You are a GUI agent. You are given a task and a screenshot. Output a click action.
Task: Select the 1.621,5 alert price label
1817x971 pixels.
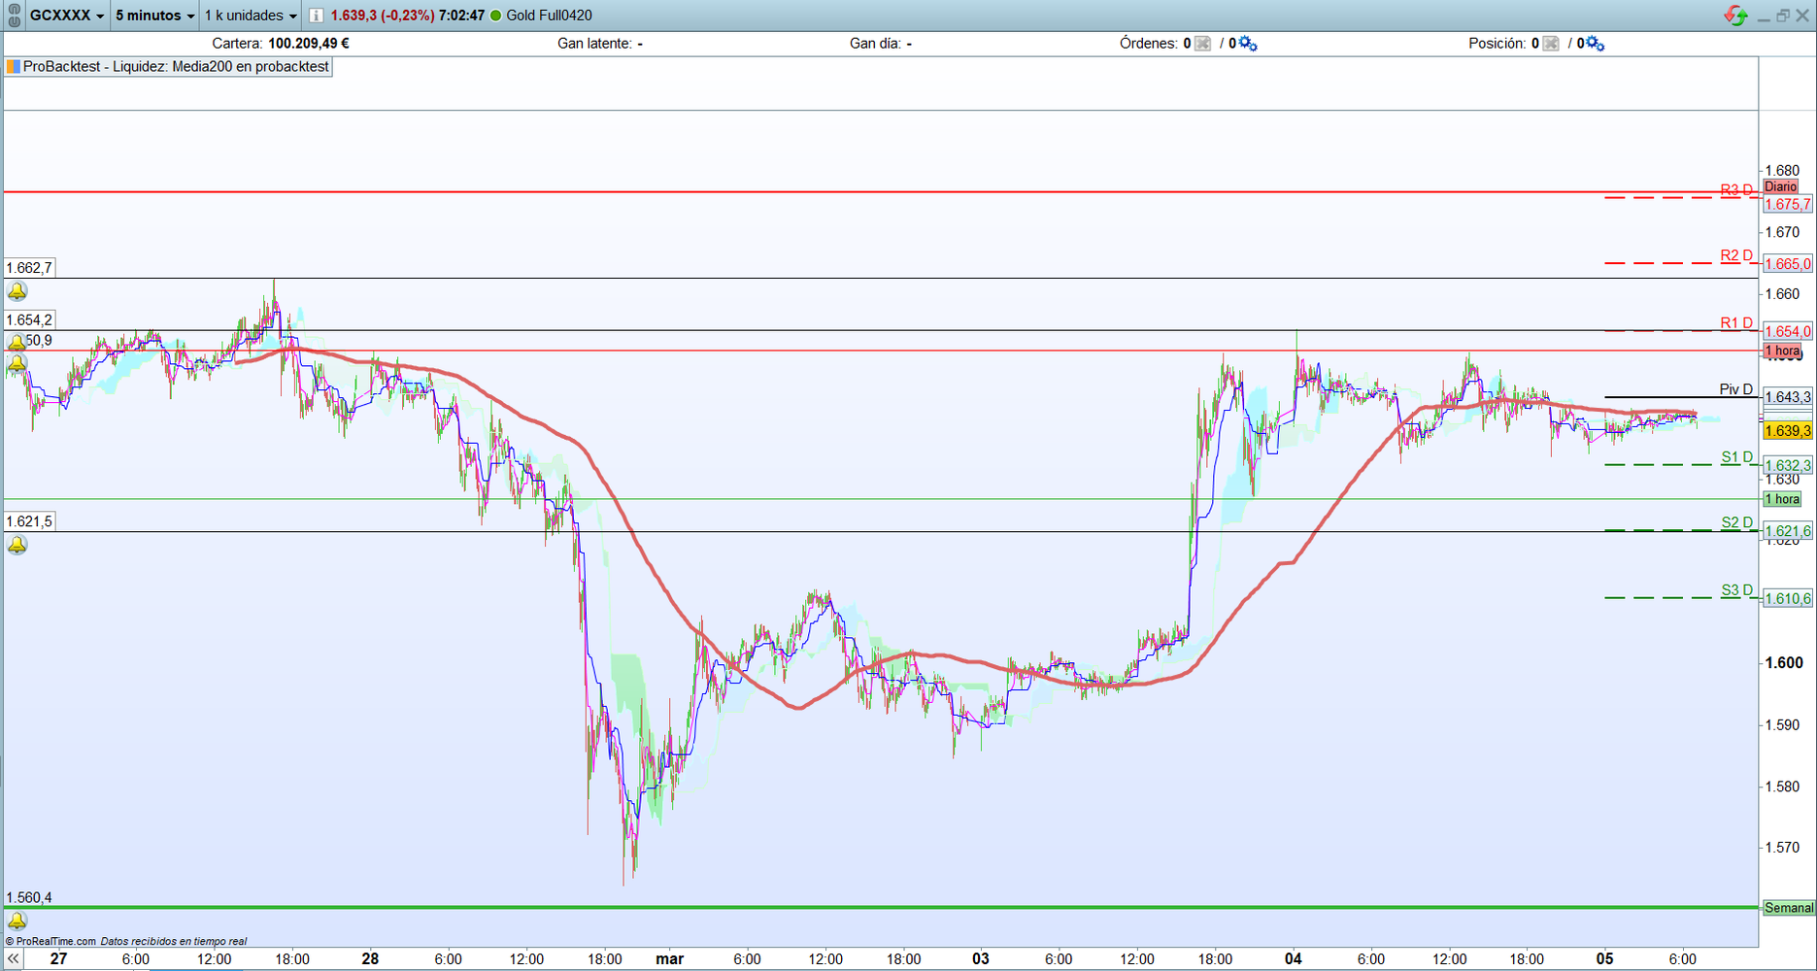(29, 521)
